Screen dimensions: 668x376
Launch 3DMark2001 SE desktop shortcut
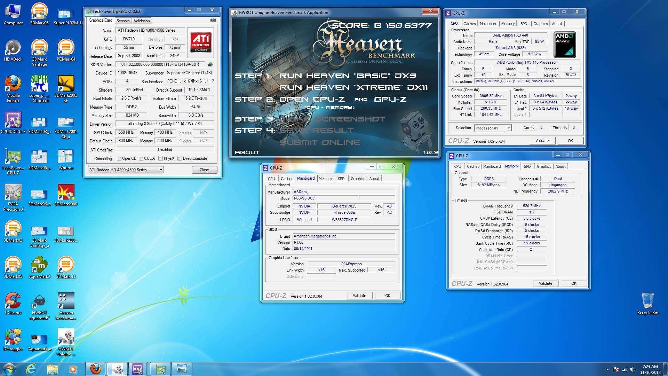pyautogui.click(x=66, y=89)
